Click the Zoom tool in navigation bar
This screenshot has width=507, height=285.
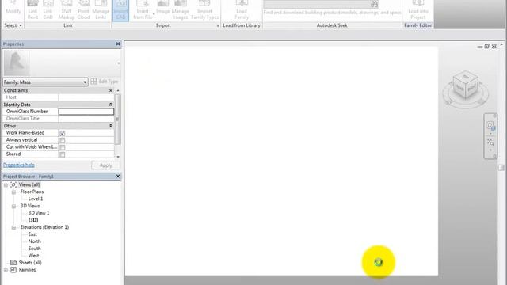pyautogui.click(x=490, y=142)
